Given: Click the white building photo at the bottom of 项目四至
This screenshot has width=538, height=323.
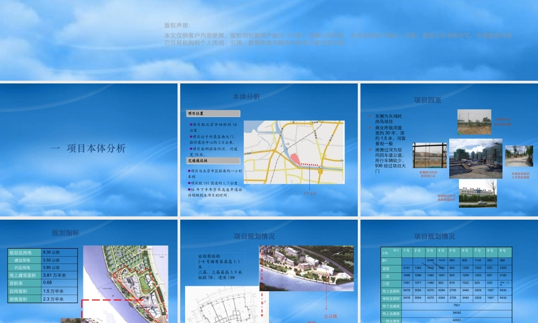Looking at the screenshot, I should point(478,193).
